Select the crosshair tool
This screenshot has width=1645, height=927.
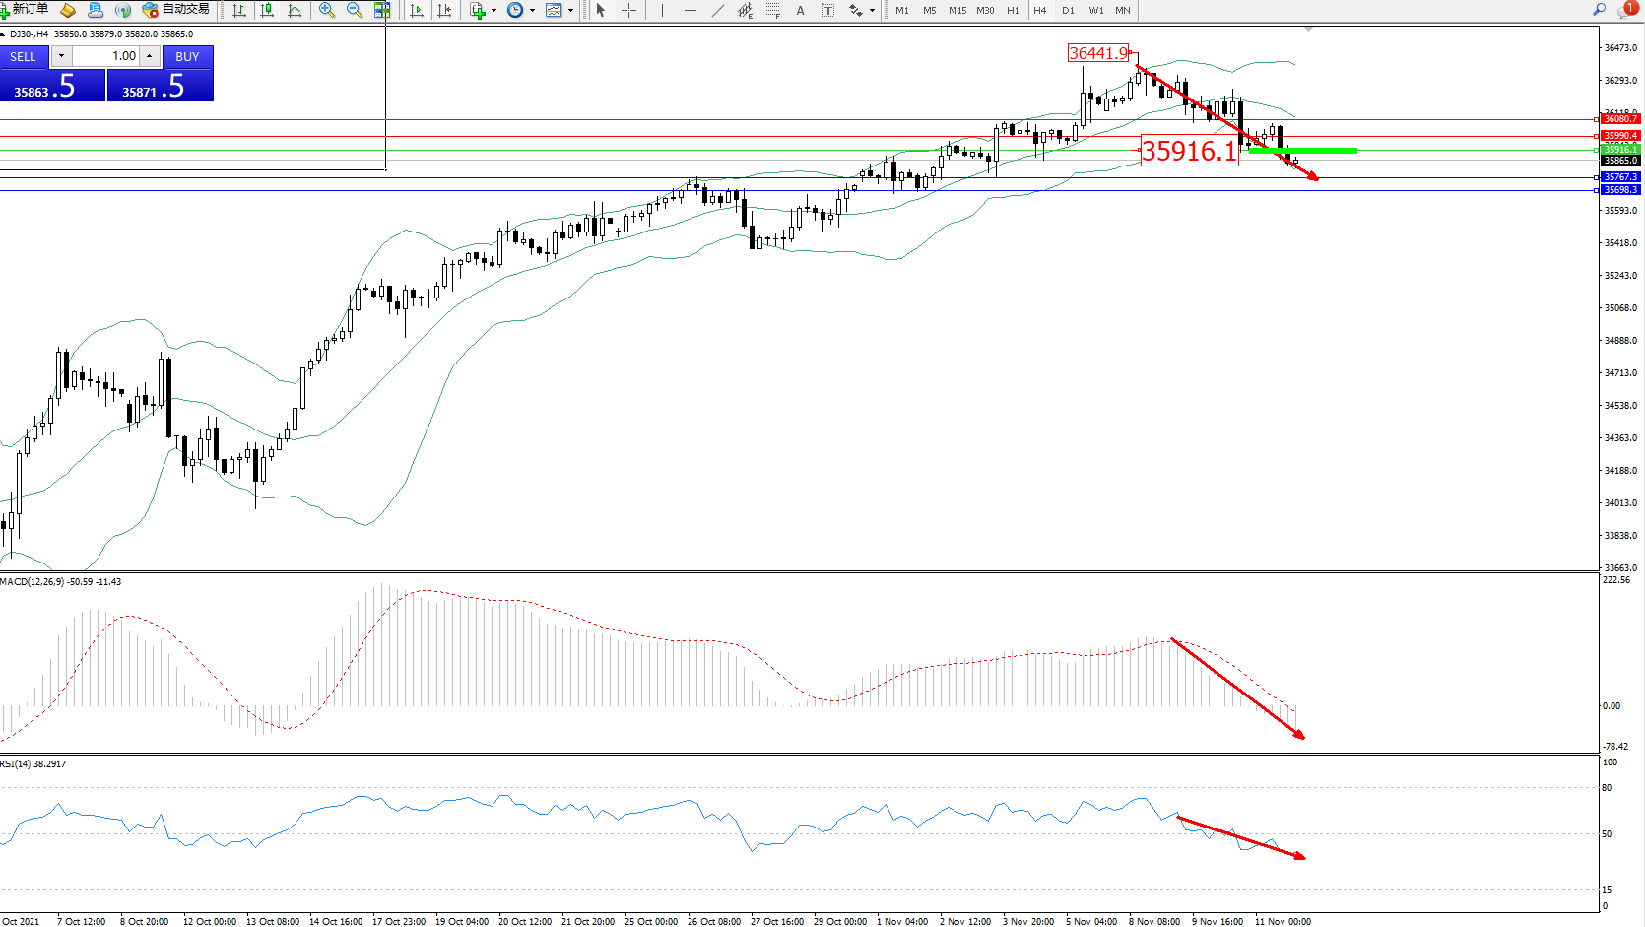tap(628, 10)
